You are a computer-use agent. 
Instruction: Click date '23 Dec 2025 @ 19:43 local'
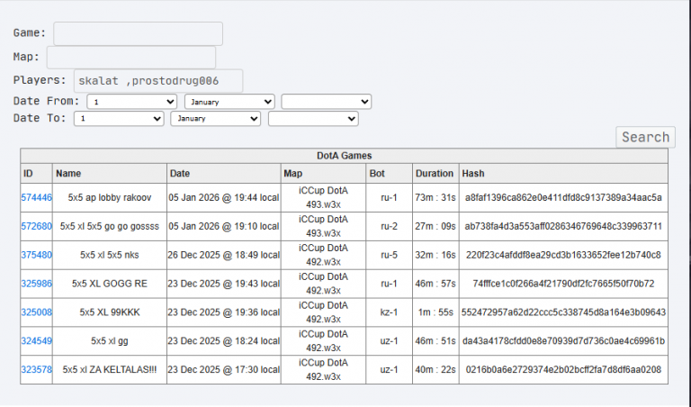224,284
